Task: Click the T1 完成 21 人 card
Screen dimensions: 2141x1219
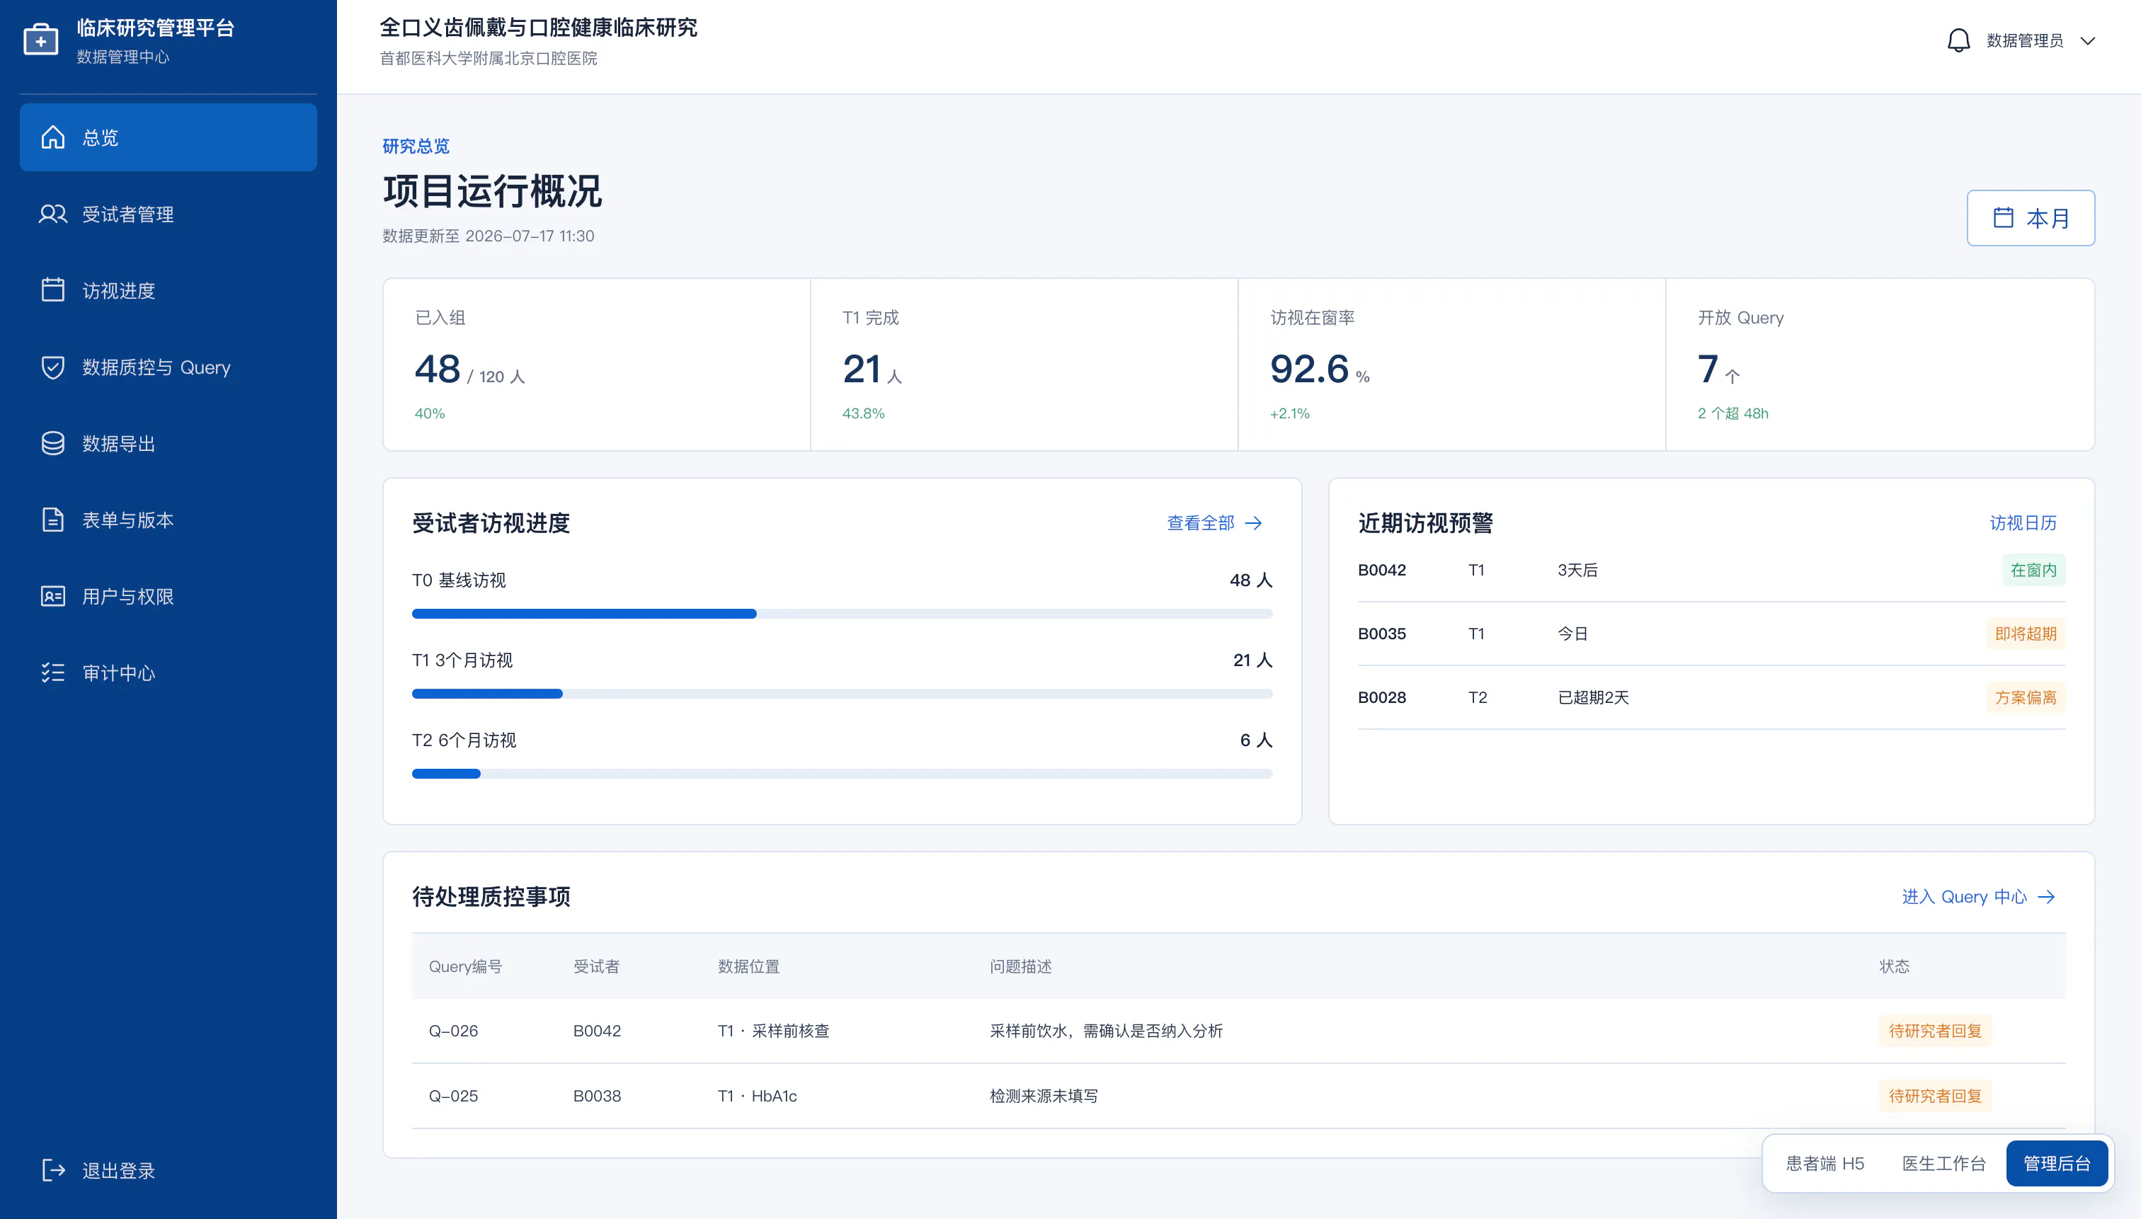Action: (1024, 364)
